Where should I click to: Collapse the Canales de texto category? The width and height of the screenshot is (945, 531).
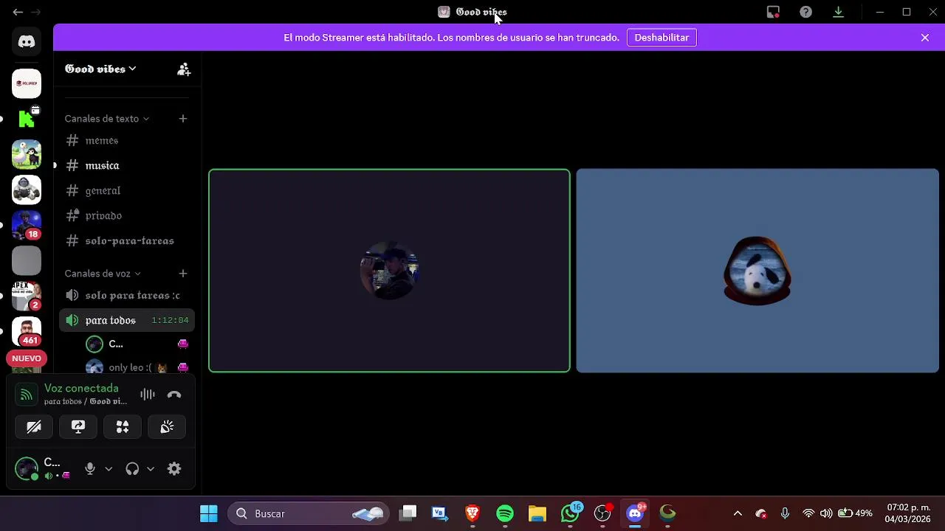(x=106, y=119)
